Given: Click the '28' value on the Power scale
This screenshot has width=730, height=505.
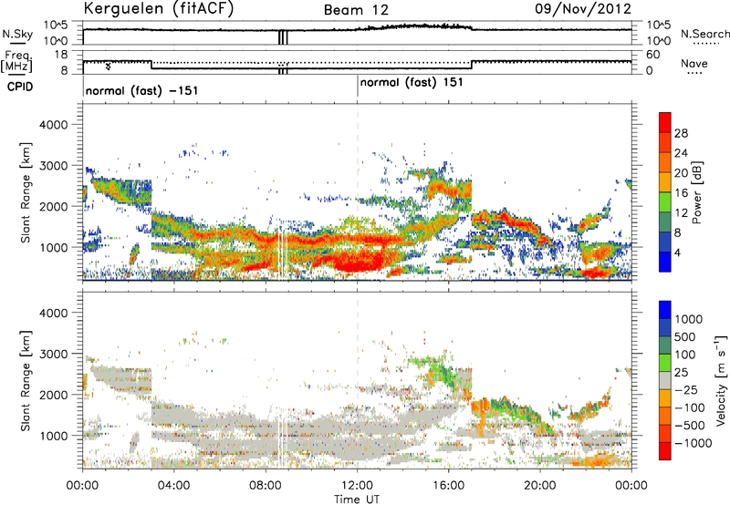Looking at the screenshot, I should [681, 133].
